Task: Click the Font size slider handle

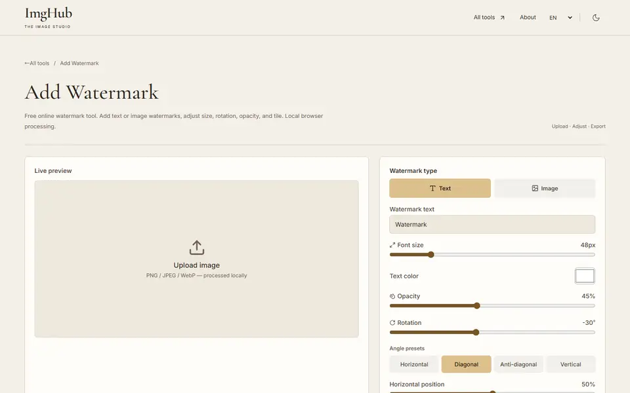Action: 430,255
